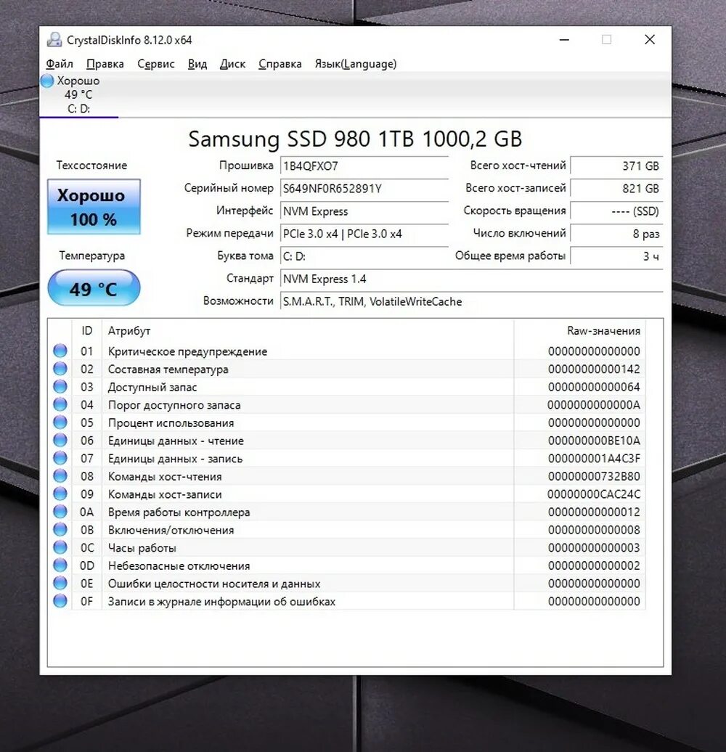Click status orb for Время работы контроллера row
Screen dimensions: 726x752
click(x=60, y=511)
